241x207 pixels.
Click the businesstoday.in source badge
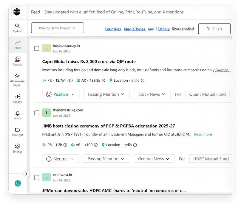(47, 48)
